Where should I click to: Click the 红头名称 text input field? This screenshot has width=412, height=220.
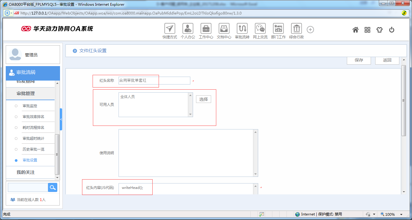(154, 81)
